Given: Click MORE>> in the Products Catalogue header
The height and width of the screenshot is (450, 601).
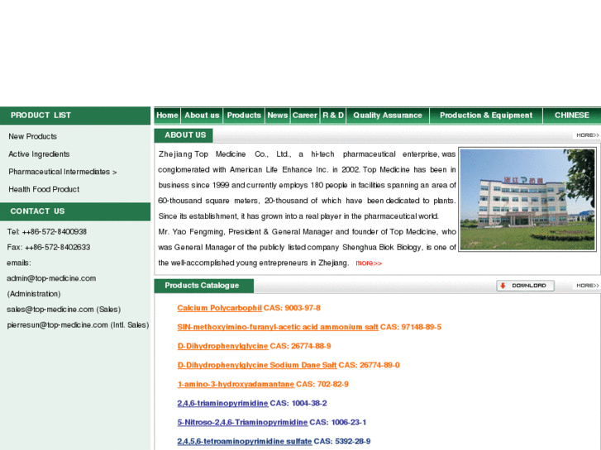Looking at the screenshot, I should [587, 286].
